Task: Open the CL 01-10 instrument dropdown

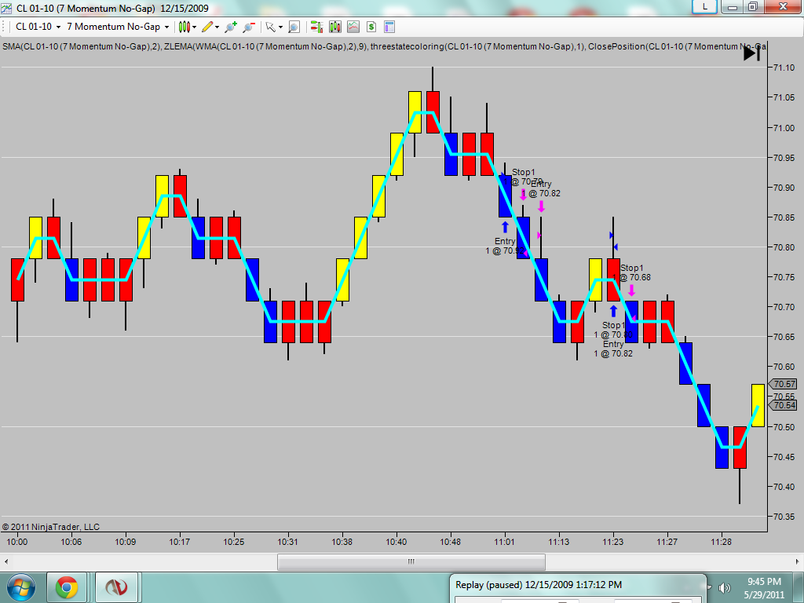Action: 38,27
